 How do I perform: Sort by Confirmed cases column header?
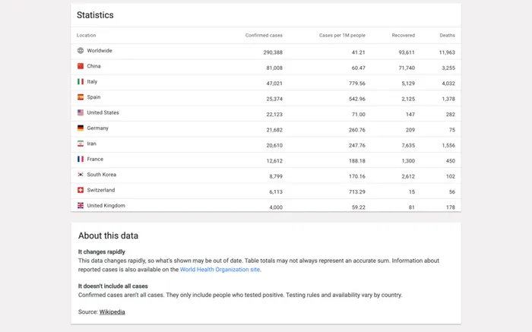click(264, 35)
